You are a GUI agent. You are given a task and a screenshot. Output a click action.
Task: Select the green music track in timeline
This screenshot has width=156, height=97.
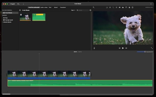point(80,83)
